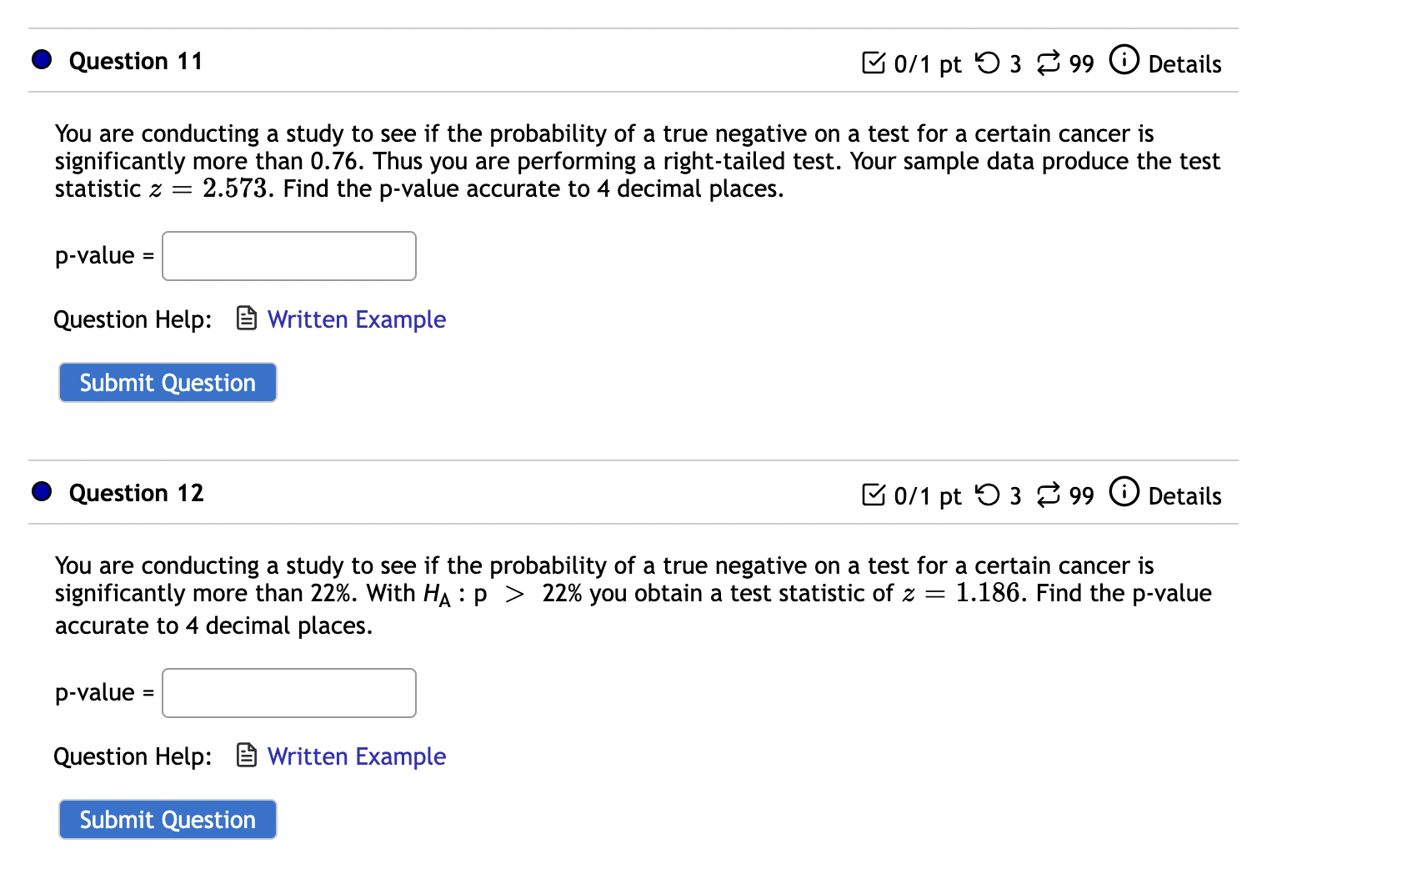The width and height of the screenshot is (1427, 874).
Task: Open Details for Question 12
Action: [1184, 496]
